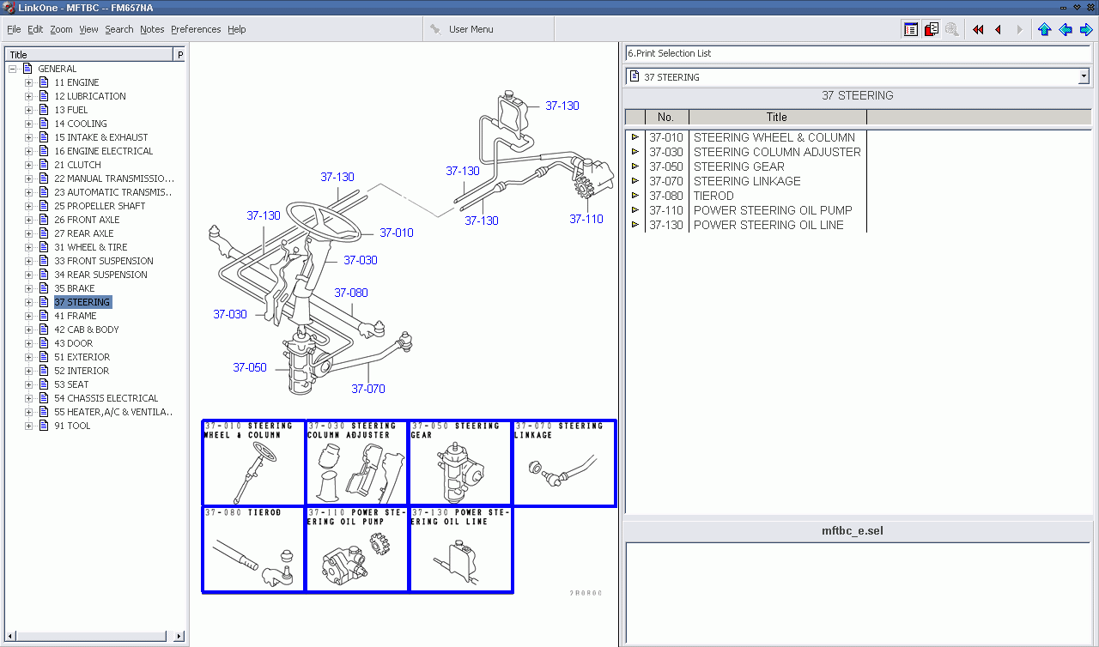Open the 37 STEERING dropdown list

[1083, 77]
